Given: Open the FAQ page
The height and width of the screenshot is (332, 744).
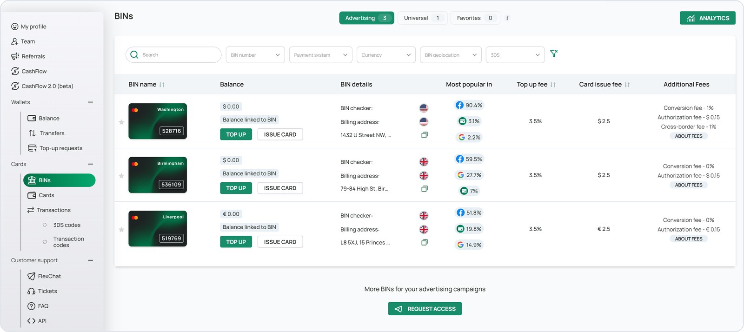Looking at the screenshot, I should (x=38, y=306).
